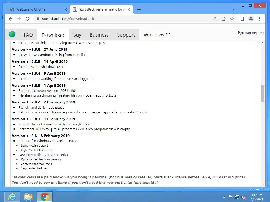Open the Chrome profile avatar
The image size is (270, 202).
(251, 19)
